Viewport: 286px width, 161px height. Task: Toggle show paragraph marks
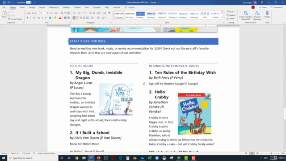[x=109, y=13]
